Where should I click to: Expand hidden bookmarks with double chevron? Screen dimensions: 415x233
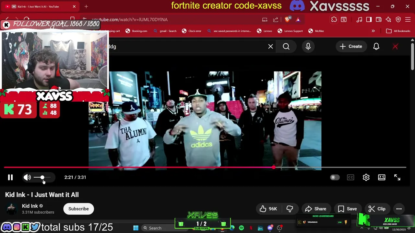pyautogui.click(x=373, y=31)
